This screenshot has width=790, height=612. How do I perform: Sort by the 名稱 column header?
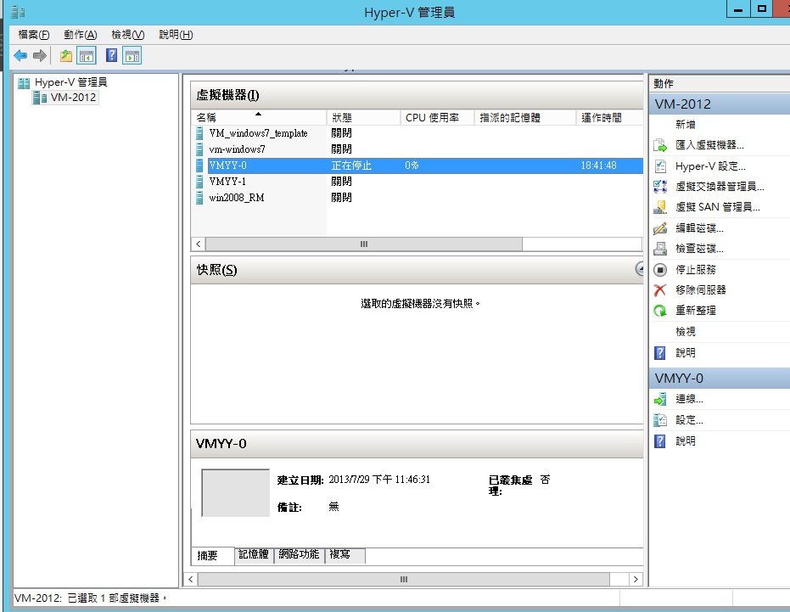click(x=259, y=118)
